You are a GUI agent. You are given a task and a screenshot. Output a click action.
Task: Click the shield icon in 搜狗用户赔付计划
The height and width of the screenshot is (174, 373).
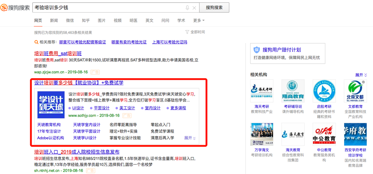pyautogui.click(x=257, y=50)
